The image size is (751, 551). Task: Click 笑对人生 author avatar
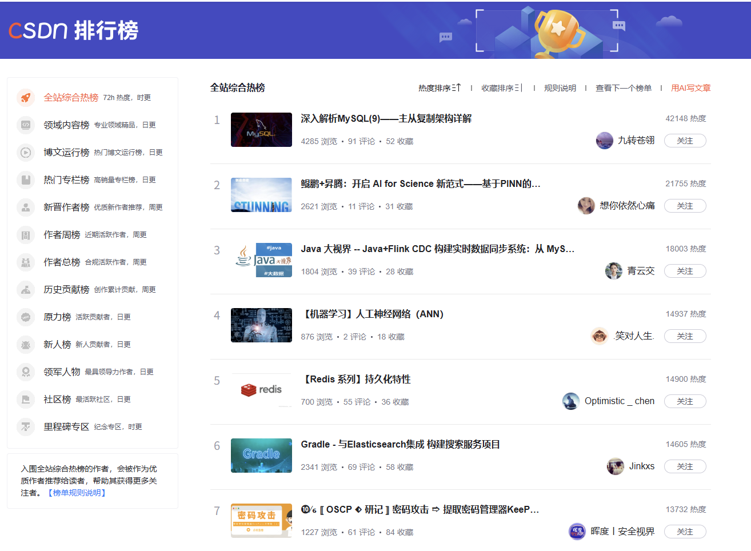[x=600, y=336]
